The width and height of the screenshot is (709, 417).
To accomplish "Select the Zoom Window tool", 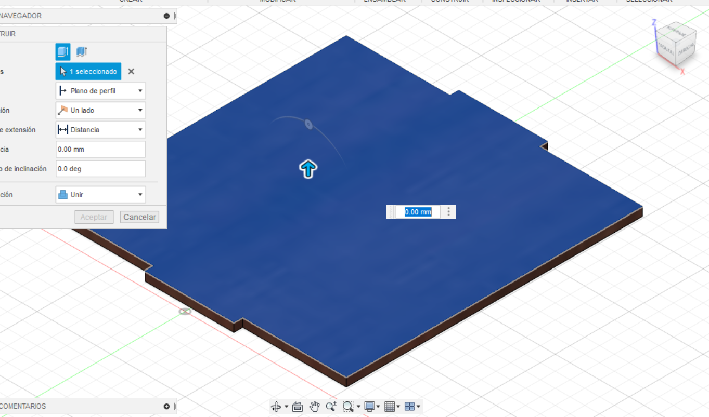I will (347, 407).
